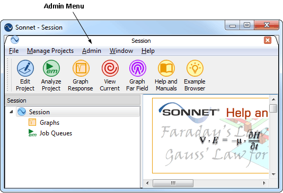Open the File menu

pyautogui.click(x=14, y=51)
